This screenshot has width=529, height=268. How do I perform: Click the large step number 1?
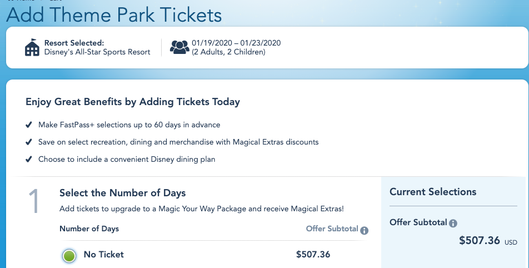point(34,201)
